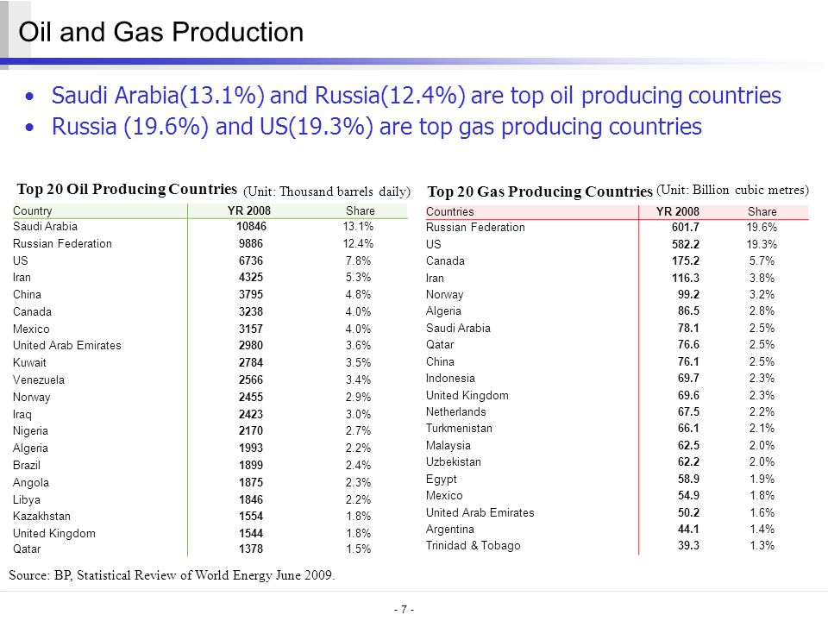Image resolution: width=828 pixels, height=621 pixels.
Task: Click 'Norway' in the gas table
Action: coord(445,295)
